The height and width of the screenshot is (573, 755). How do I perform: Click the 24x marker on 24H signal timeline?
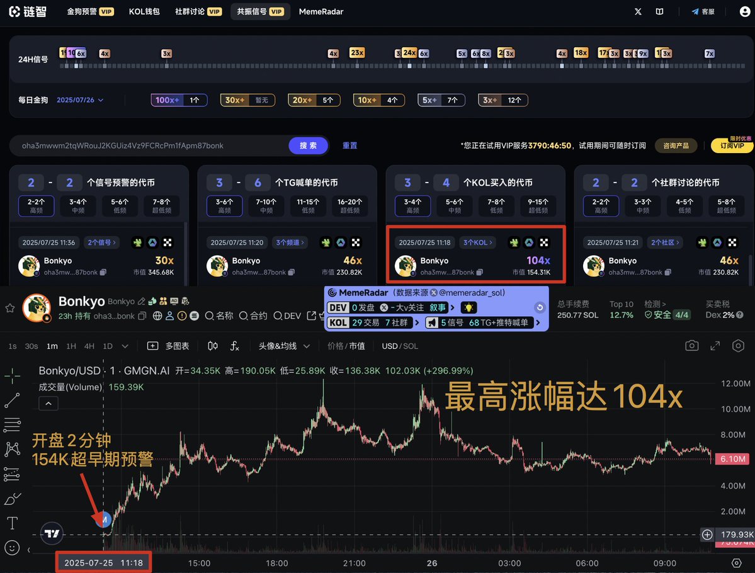click(409, 52)
